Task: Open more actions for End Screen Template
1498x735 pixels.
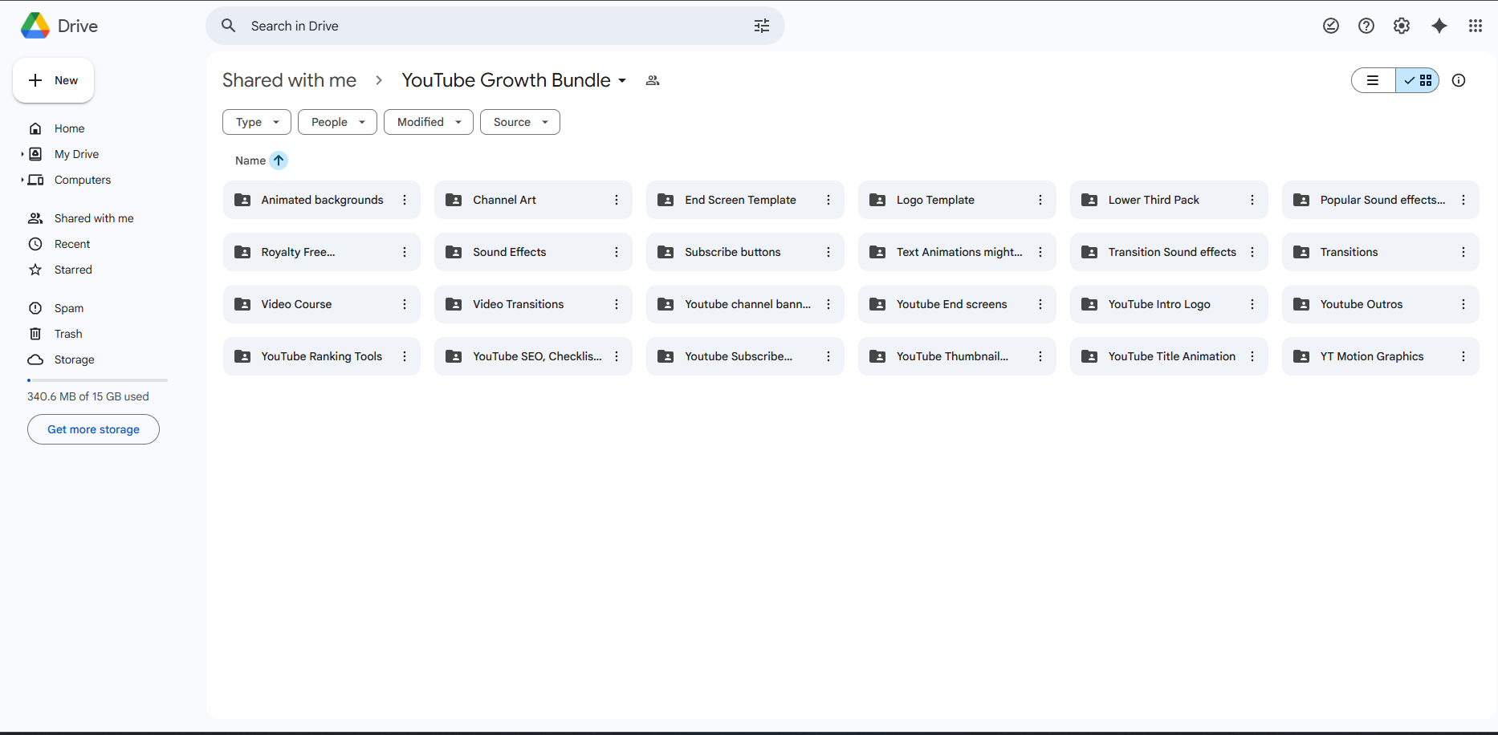Action: coord(828,200)
